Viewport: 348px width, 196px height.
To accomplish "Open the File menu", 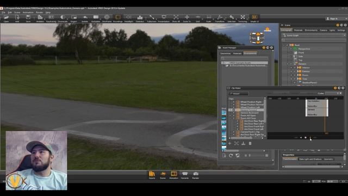I will [x=3, y=13].
